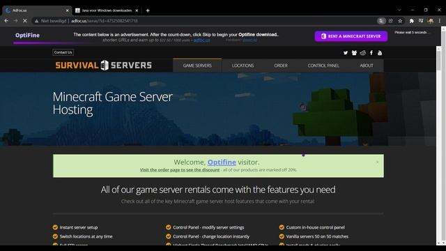Click 'Visit the order page to see the discount'

pyautogui.click(x=180, y=170)
